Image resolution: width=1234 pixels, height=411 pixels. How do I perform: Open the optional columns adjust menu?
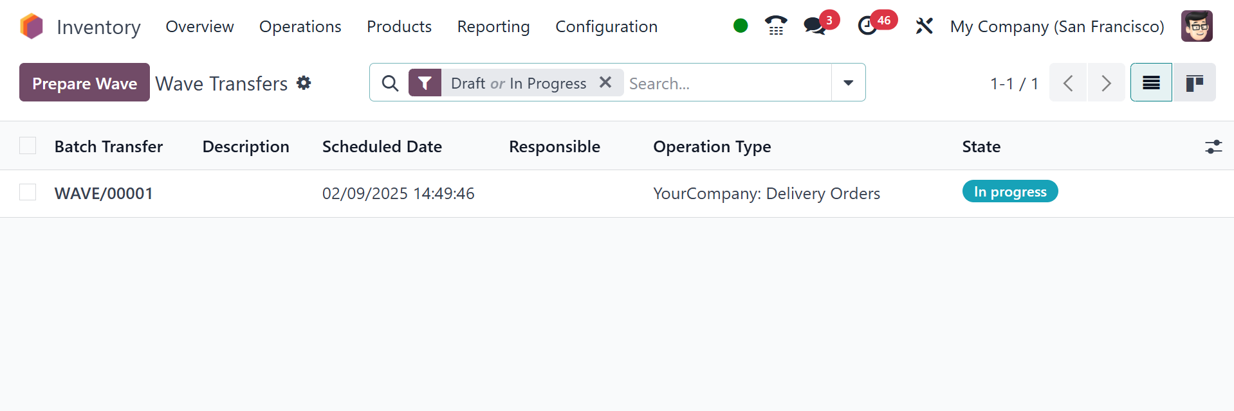tap(1213, 147)
